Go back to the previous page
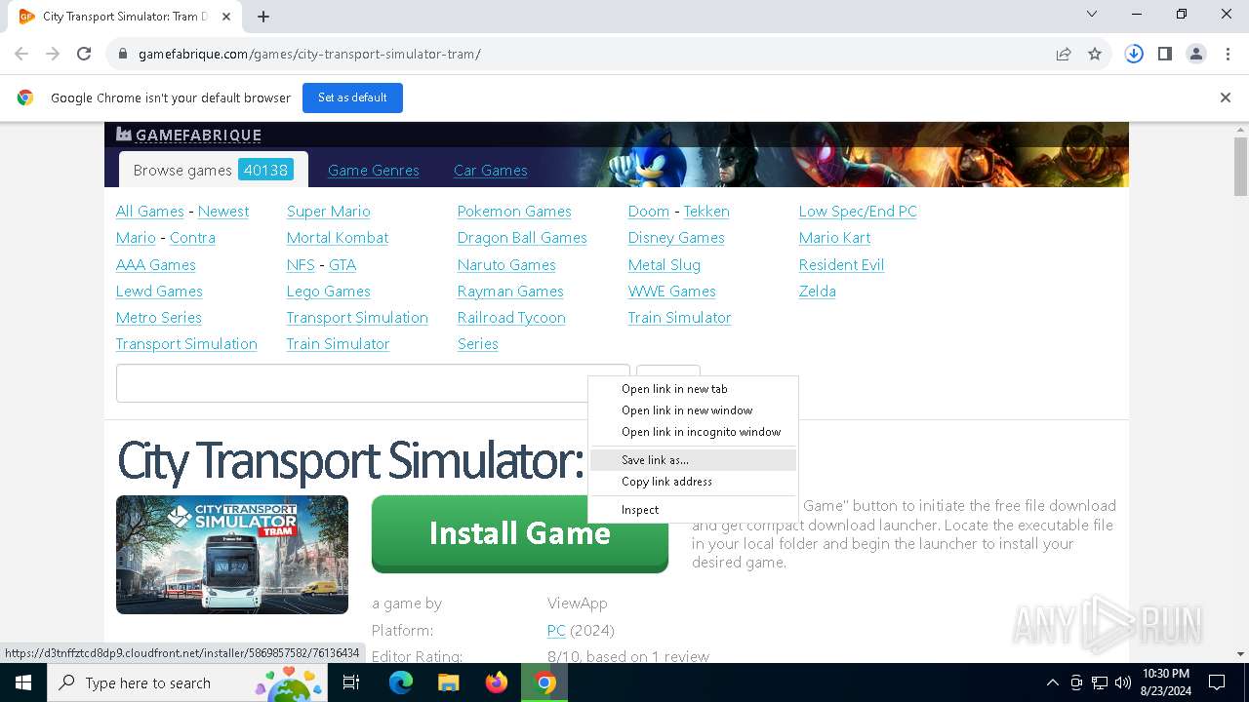Viewport: 1249px width, 702px height. (21, 55)
